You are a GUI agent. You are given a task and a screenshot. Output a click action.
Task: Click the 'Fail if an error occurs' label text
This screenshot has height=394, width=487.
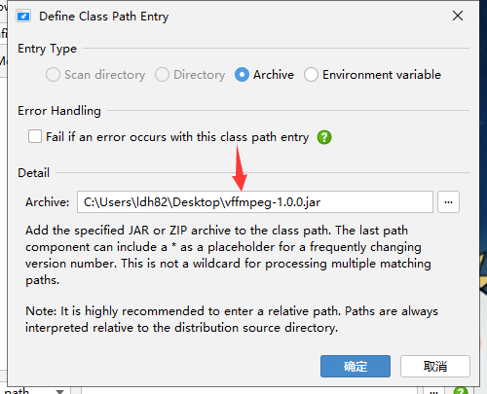point(177,137)
